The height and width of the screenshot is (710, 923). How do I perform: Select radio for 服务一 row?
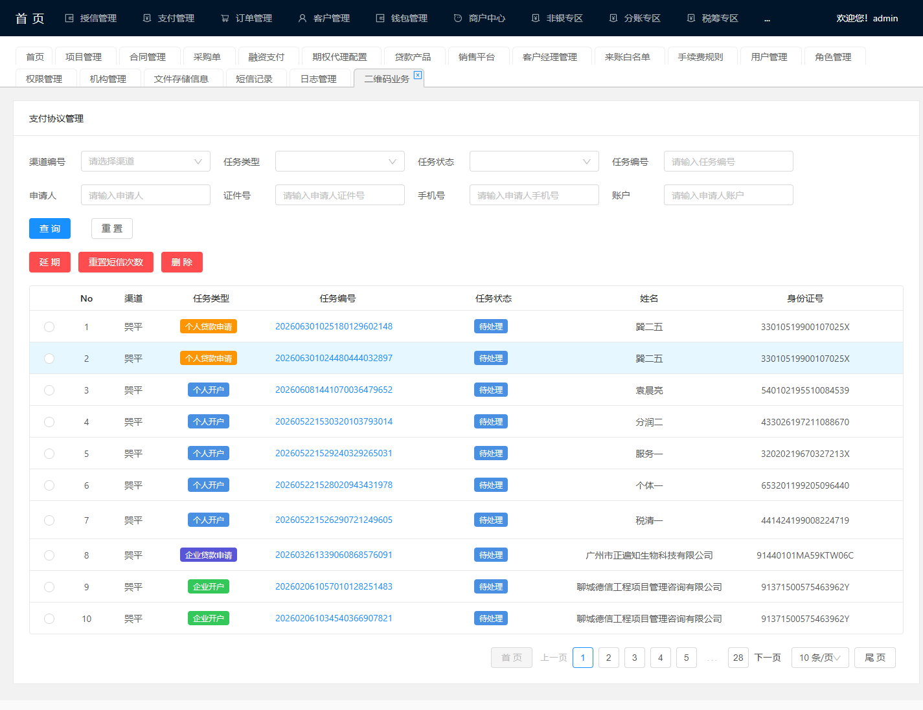tap(49, 454)
